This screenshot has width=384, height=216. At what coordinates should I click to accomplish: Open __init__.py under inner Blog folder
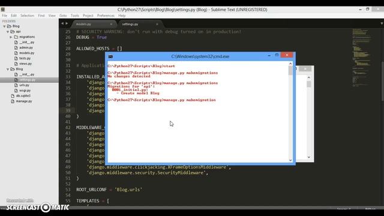pyautogui.click(x=26, y=74)
